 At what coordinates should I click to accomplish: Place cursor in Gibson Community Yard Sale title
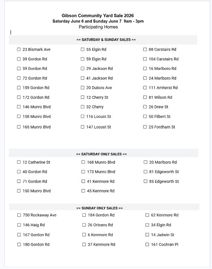[98, 16]
